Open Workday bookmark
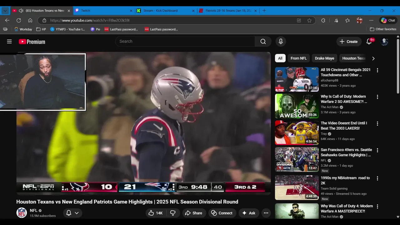 (23, 29)
